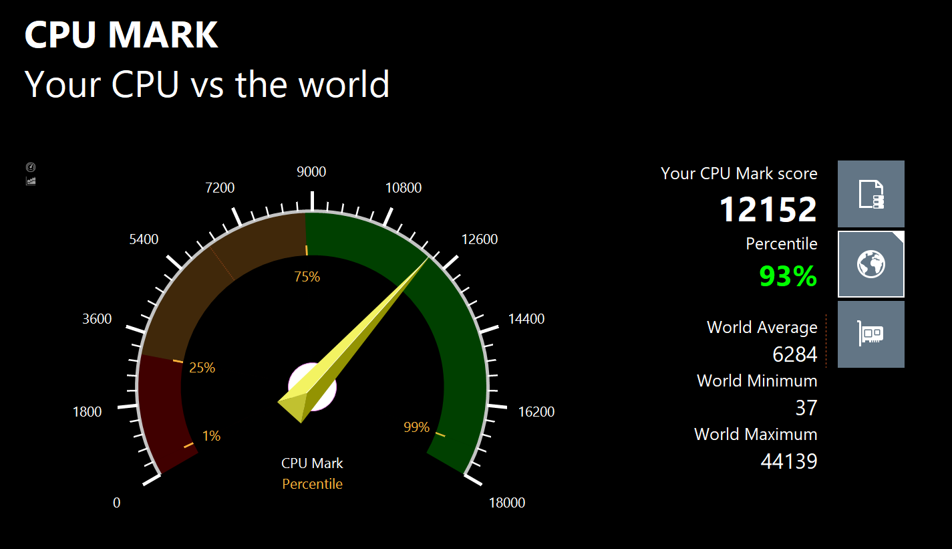Open the hardware card comparison tile
The width and height of the screenshot is (952, 549).
tap(870, 334)
